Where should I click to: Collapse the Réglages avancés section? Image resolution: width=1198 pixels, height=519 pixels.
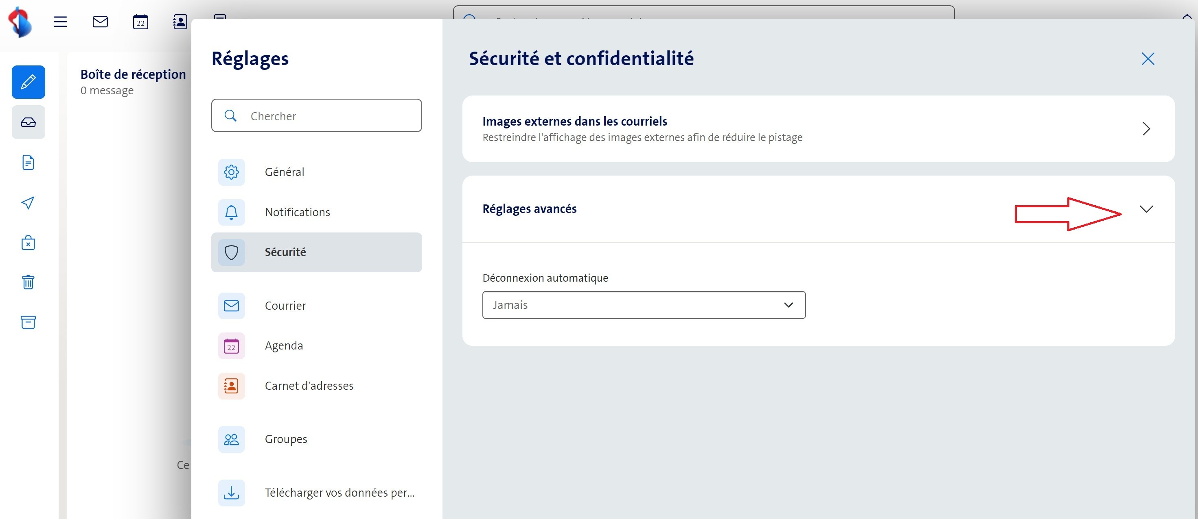click(1146, 209)
